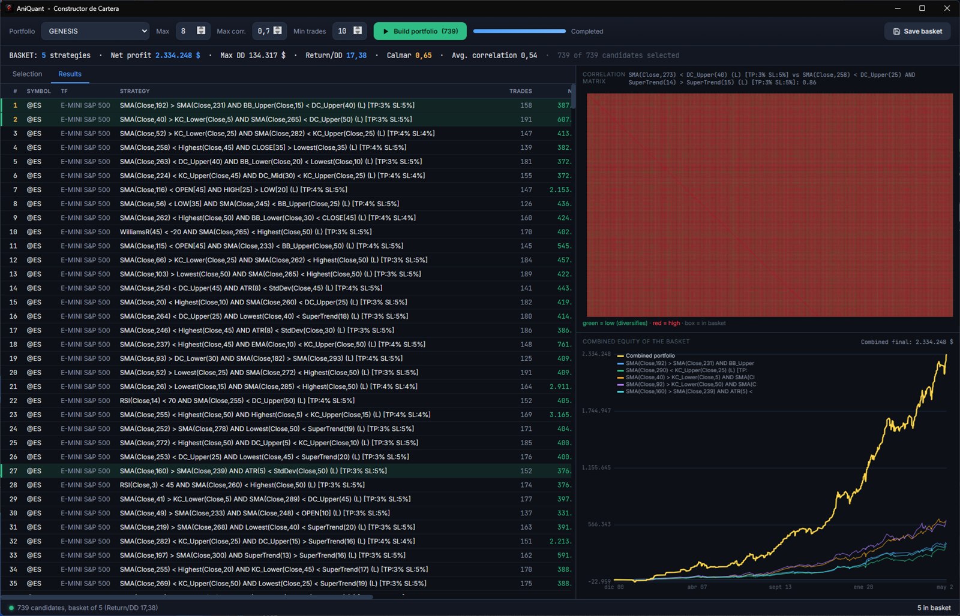Select row 35 strategy SMA(Close,269) < KC_Upper(Close,50)

tap(286, 583)
